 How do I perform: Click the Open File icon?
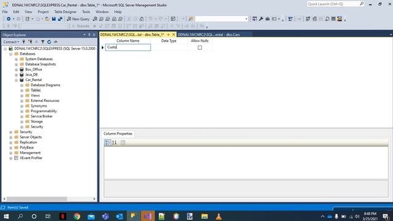coord(47,19)
